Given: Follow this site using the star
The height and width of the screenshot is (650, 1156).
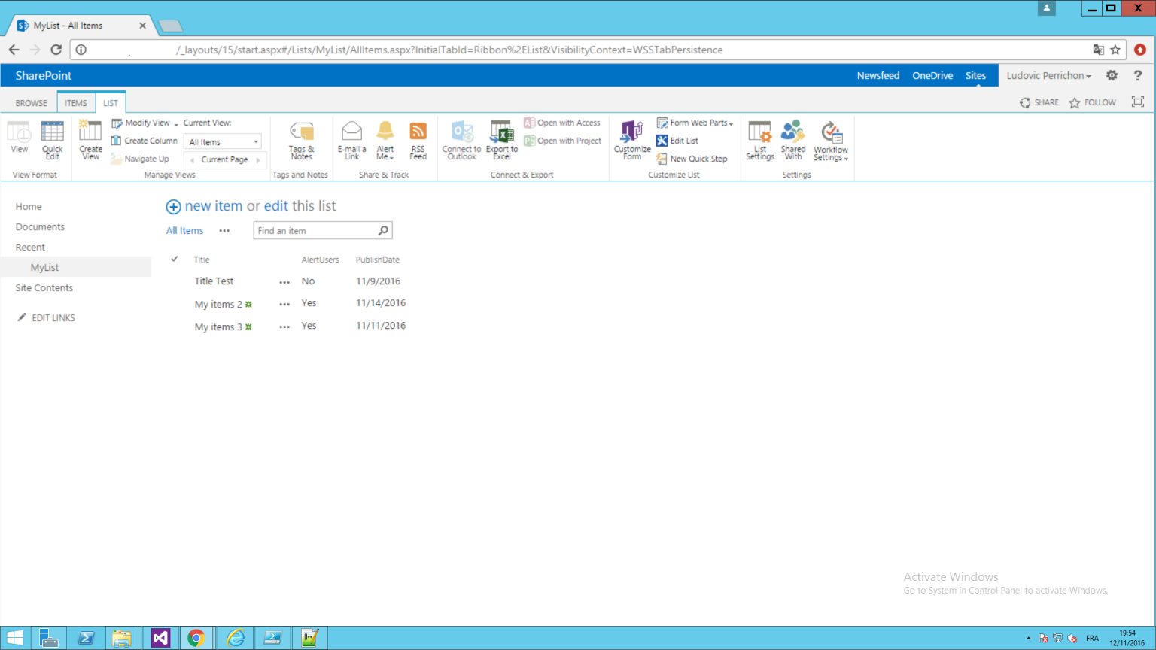Looking at the screenshot, I should [1092, 102].
